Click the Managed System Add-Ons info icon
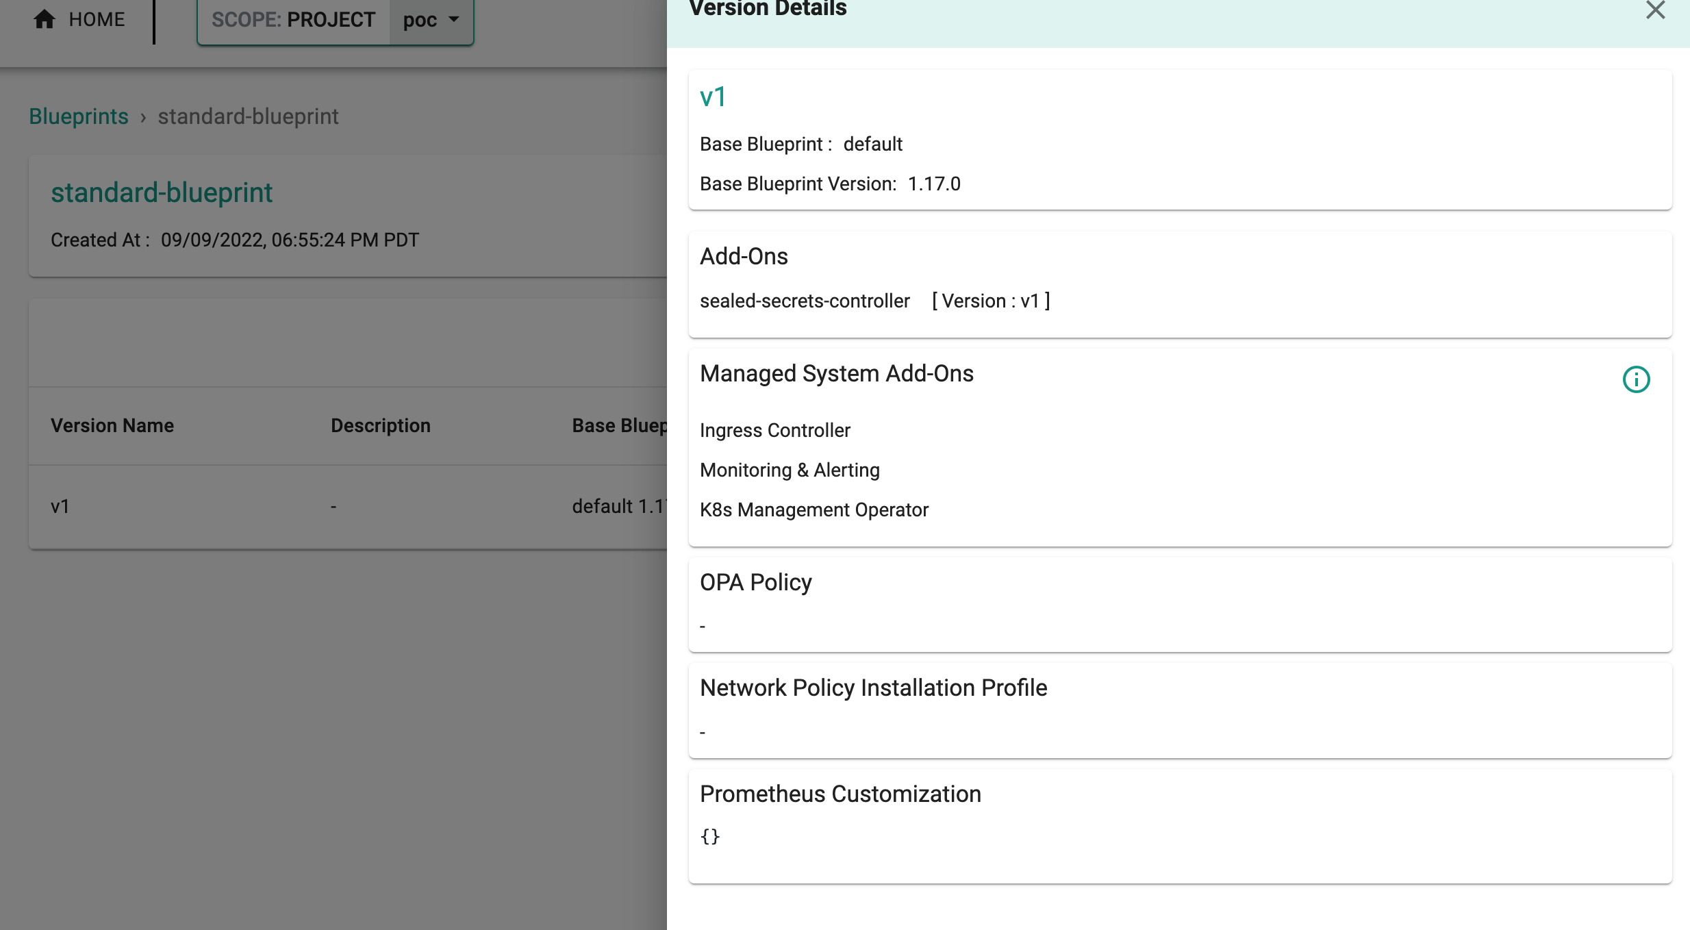Screen dimensions: 1690x930 (1636, 379)
